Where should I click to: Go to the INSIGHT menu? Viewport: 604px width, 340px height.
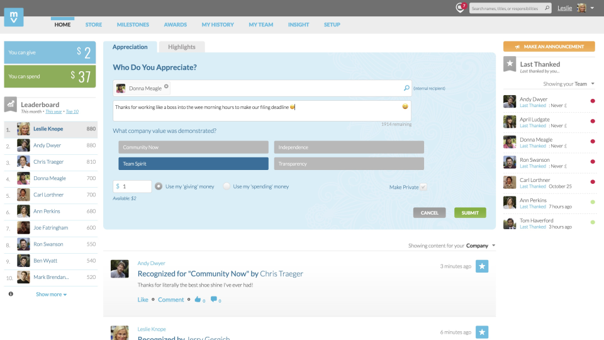pos(298,25)
